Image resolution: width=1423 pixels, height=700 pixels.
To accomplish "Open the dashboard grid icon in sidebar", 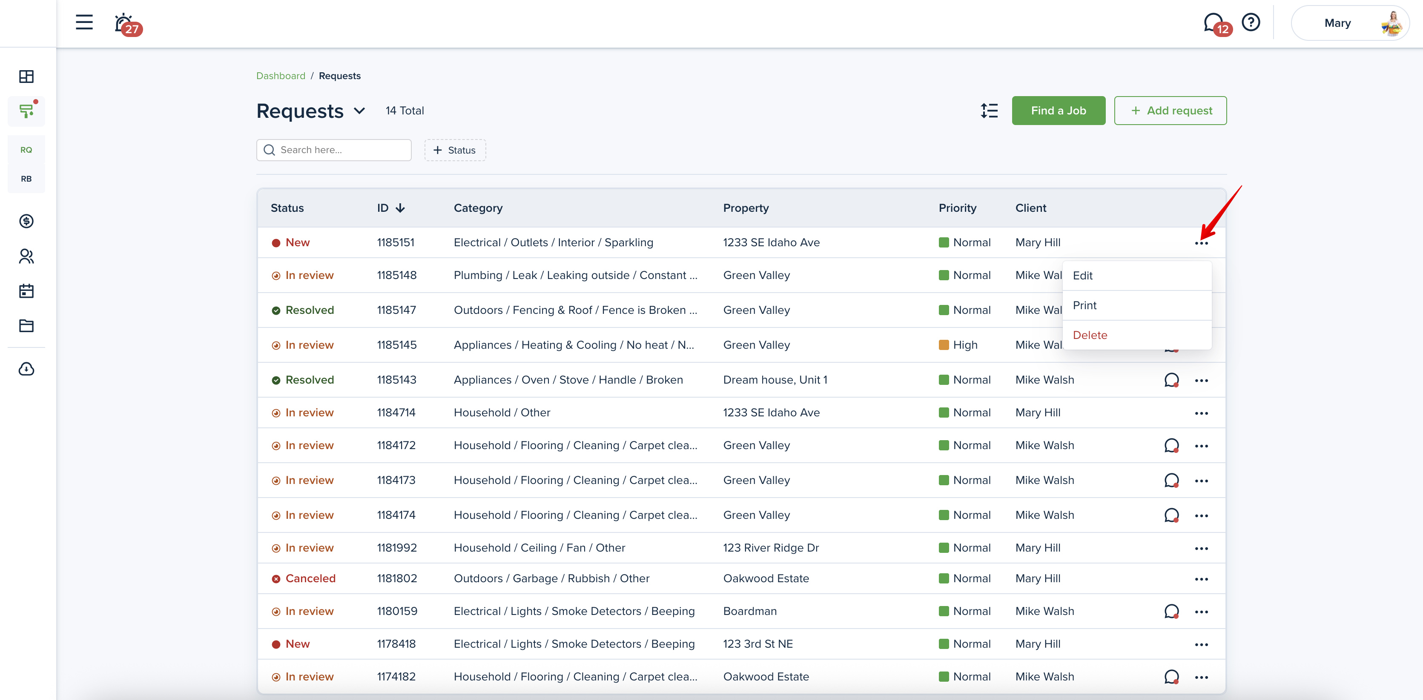I will (x=26, y=76).
